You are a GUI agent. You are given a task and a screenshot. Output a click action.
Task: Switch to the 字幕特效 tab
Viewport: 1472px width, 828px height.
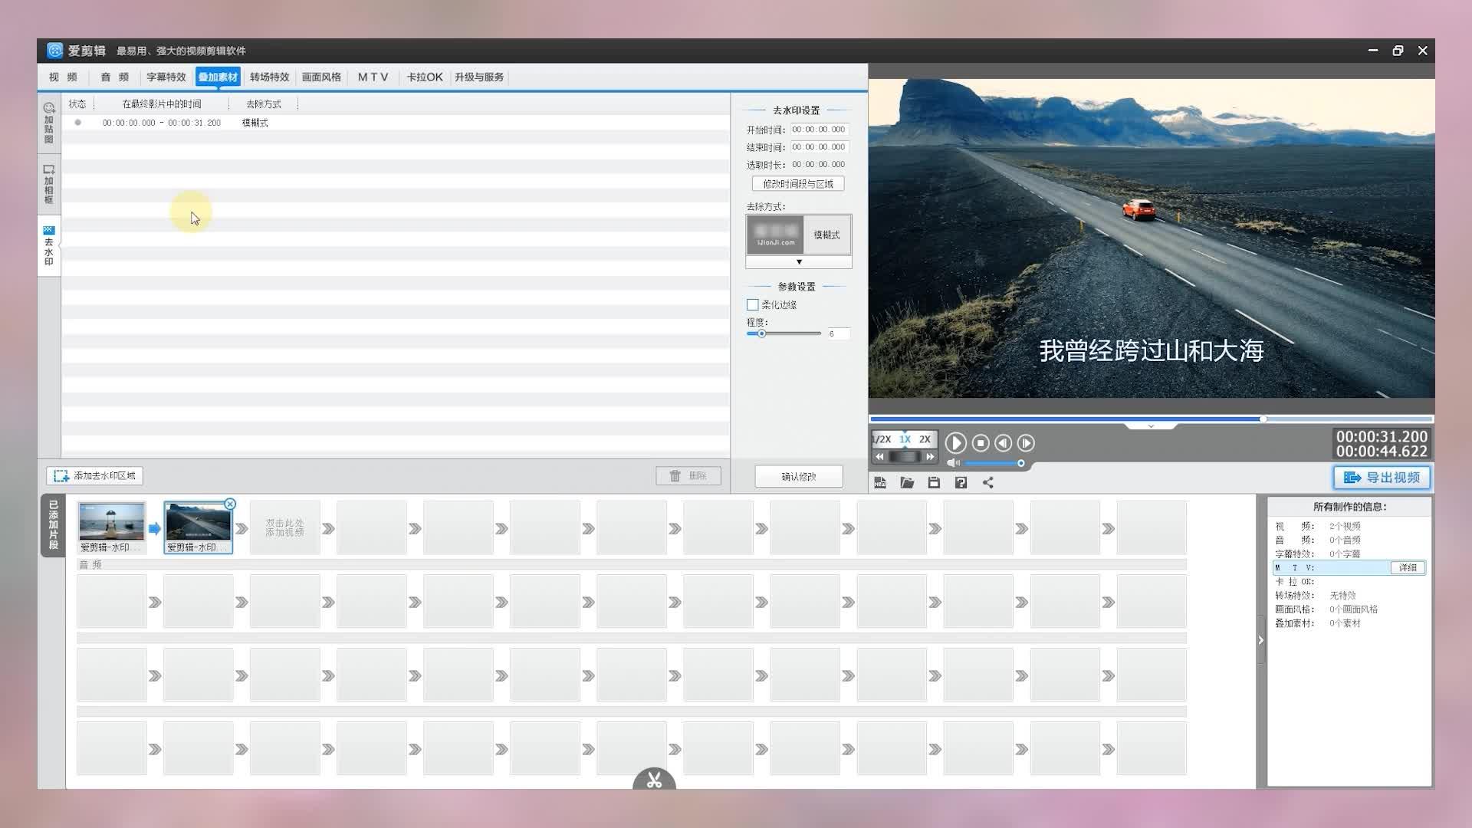166,77
